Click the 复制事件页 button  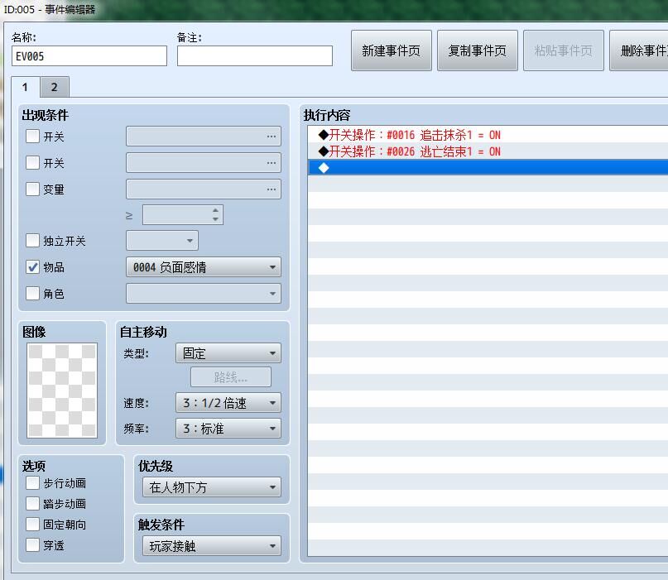tap(477, 50)
